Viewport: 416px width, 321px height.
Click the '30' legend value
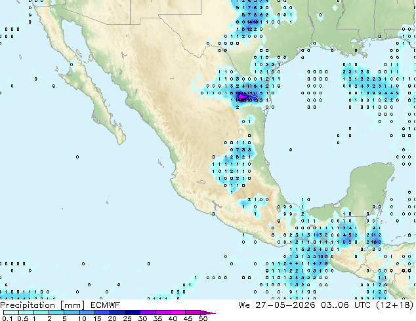142,318
